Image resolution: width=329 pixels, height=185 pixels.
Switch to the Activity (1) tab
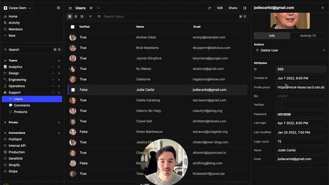308,35
